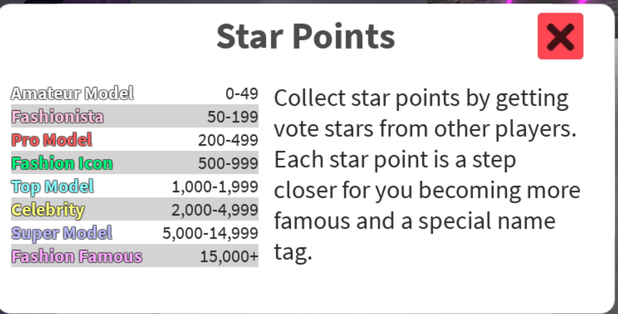Click the Star Points title
Image resolution: width=618 pixels, height=314 pixels.
(x=306, y=37)
